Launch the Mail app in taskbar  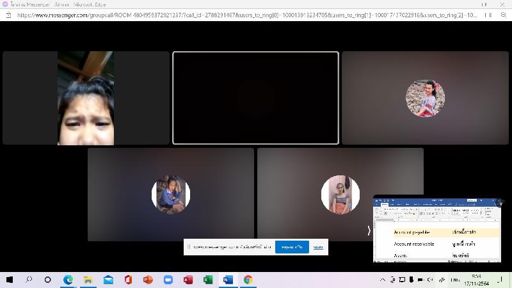[108, 280]
